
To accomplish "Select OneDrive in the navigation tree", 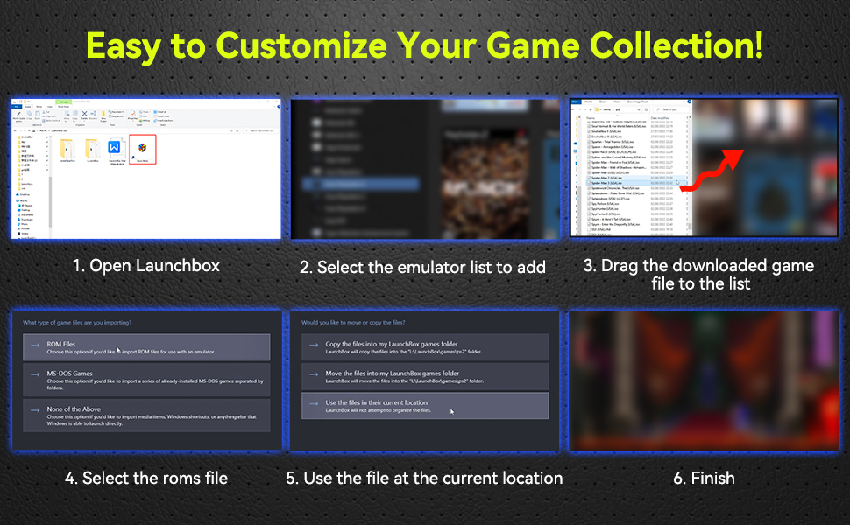I will coord(24,194).
